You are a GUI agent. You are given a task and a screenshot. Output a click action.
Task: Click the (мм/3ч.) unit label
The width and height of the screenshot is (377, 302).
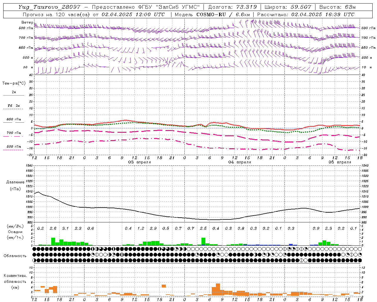15,226
